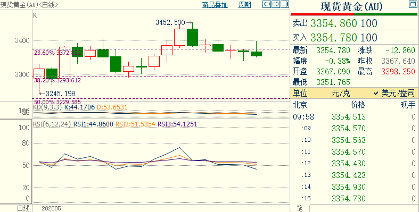Click the left arrow navigation icon
Image resolution: width=419 pixels, height=212 pixels.
(267, 4)
